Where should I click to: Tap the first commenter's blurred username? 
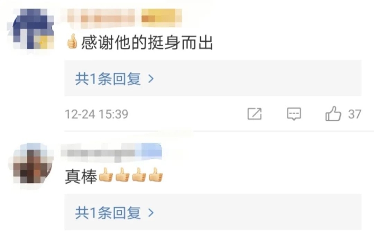(x=101, y=18)
